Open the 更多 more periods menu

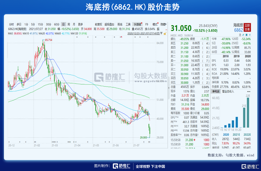click(x=80, y=24)
